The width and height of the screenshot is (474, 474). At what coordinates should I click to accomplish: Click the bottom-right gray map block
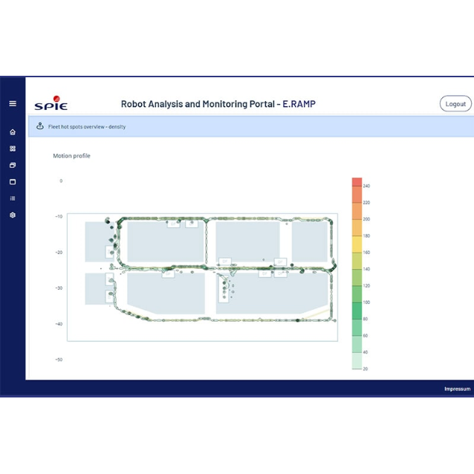point(272,293)
